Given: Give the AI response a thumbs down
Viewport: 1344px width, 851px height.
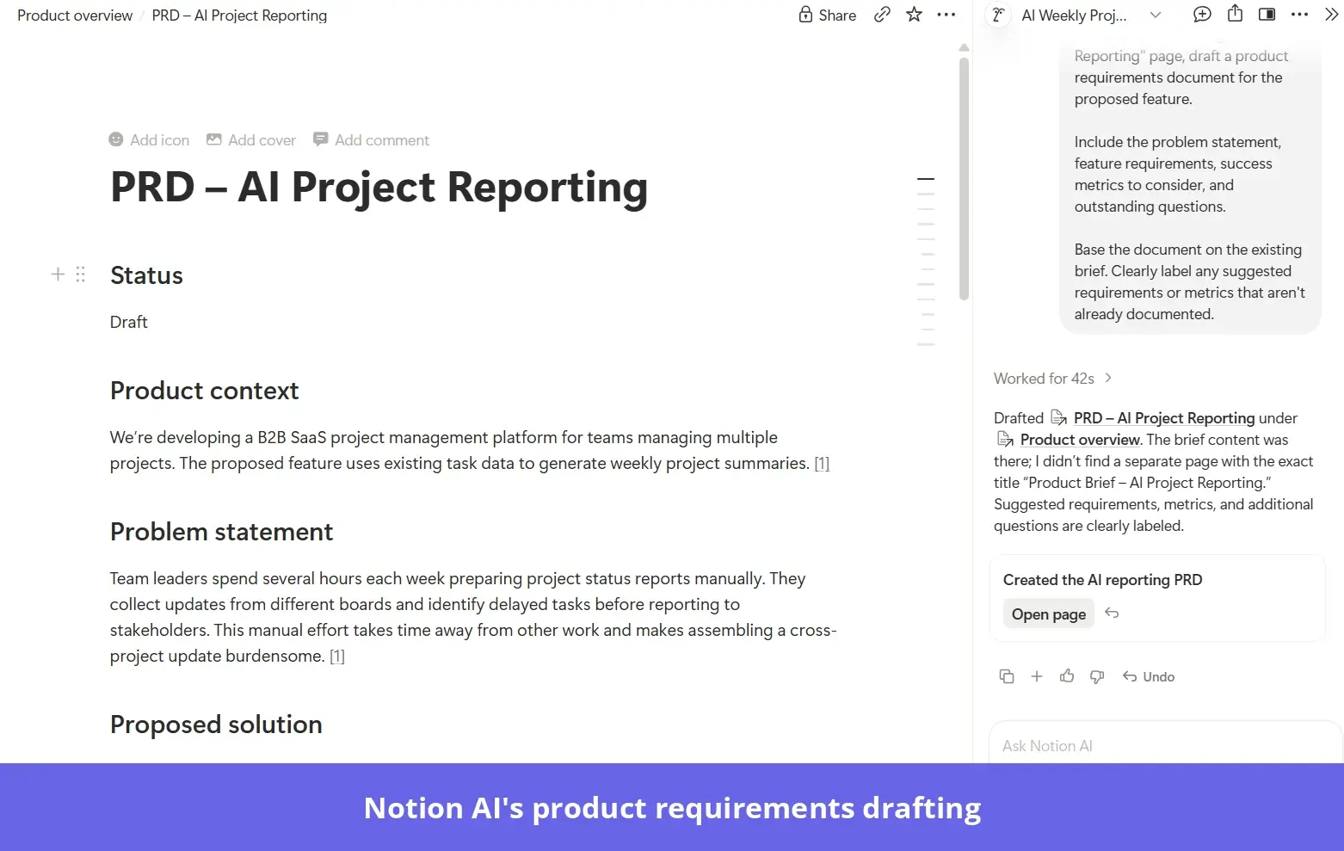Looking at the screenshot, I should (1097, 676).
